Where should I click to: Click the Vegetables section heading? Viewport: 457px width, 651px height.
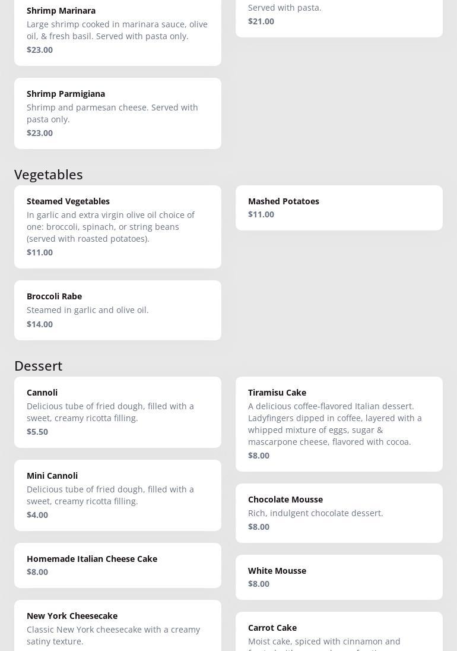[x=49, y=175]
